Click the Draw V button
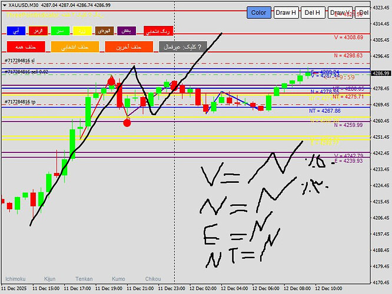The height and width of the screenshot is (294, 392). pos(340,12)
